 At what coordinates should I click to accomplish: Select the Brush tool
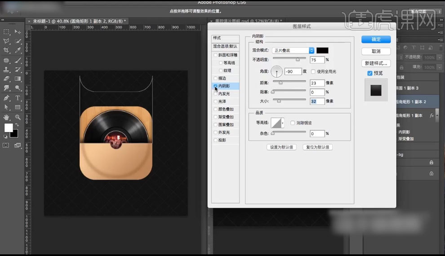point(18,60)
